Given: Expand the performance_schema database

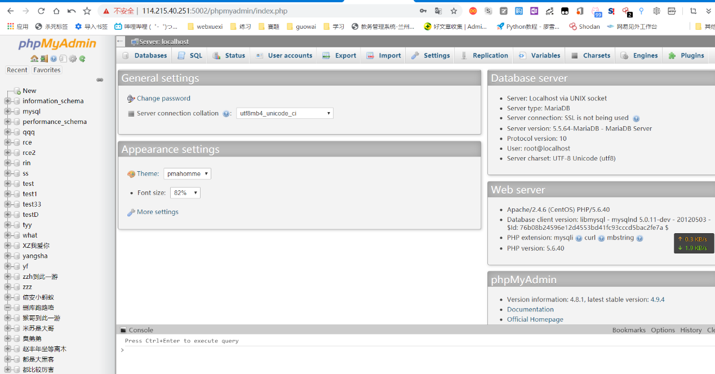Looking at the screenshot, I should [x=7, y=122].
